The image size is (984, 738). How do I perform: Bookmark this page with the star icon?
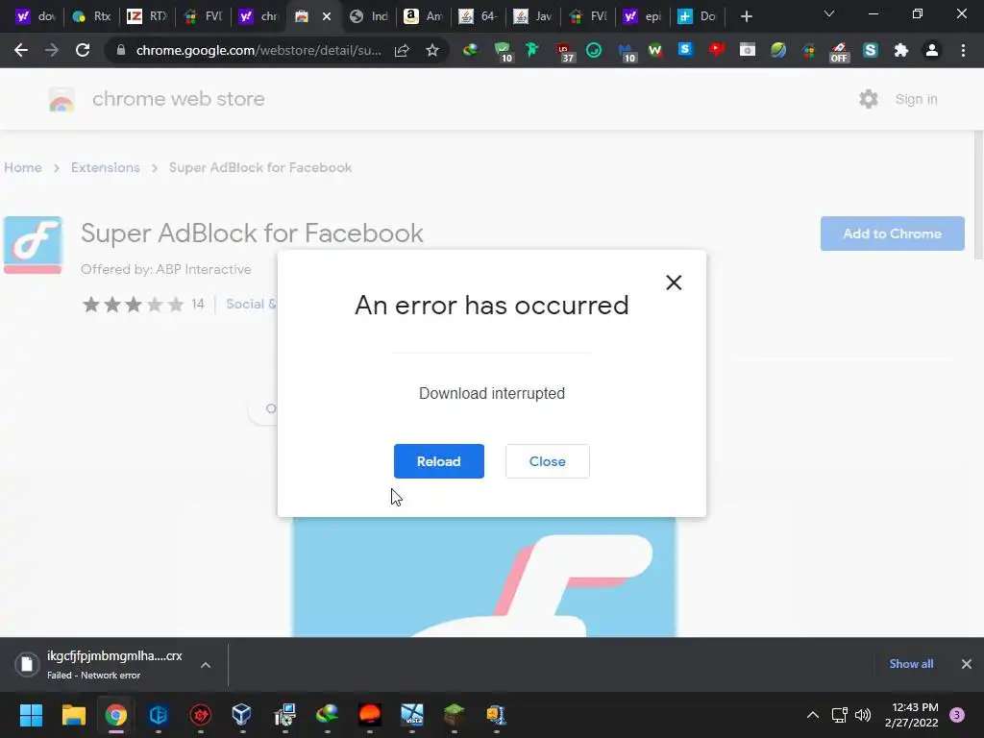432,50
